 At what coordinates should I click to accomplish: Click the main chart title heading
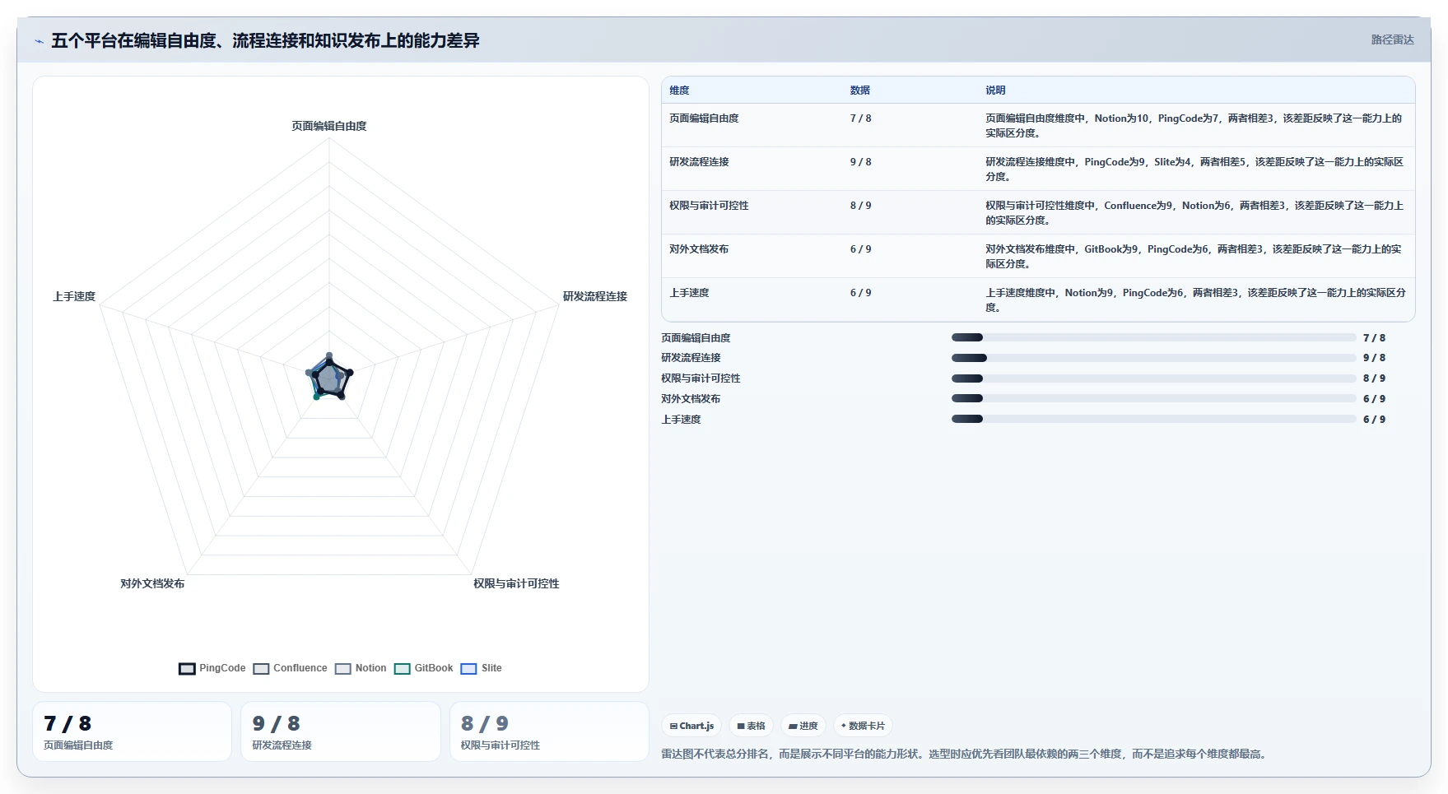click(265, 40)
